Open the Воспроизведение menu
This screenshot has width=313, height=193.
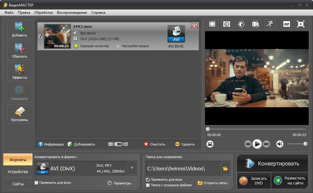(x=72, y=12)
